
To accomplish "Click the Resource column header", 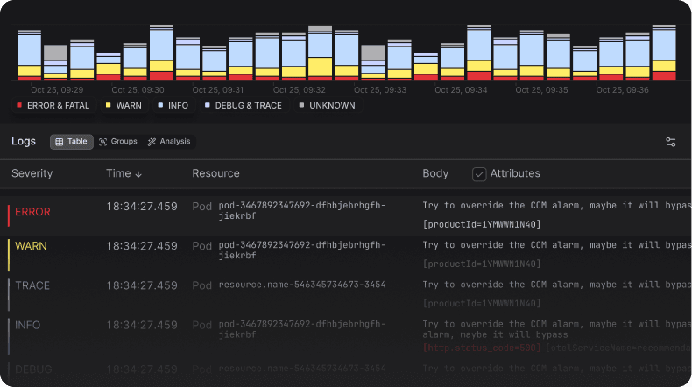I will [215, 173].
